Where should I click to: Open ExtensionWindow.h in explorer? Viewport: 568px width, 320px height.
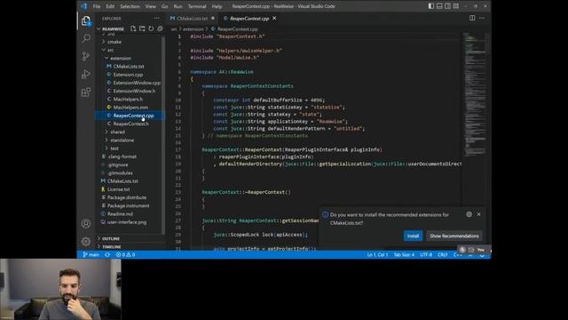click(134, 91)
